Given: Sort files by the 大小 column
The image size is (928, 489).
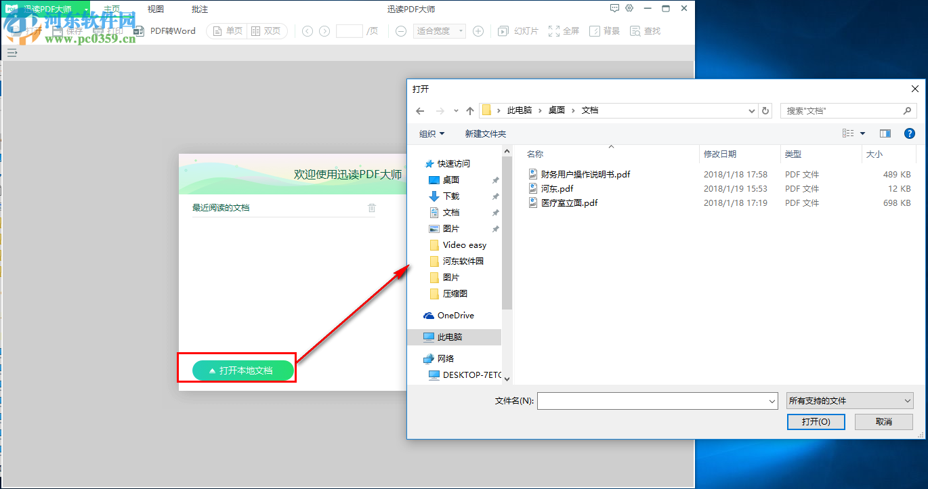Looking at the screenshot, I should point(874,154).
